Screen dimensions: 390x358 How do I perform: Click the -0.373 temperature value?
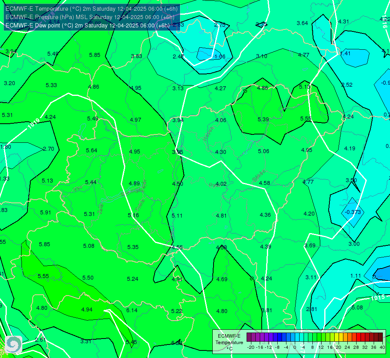pyautogui.click(x=353, y=212)
